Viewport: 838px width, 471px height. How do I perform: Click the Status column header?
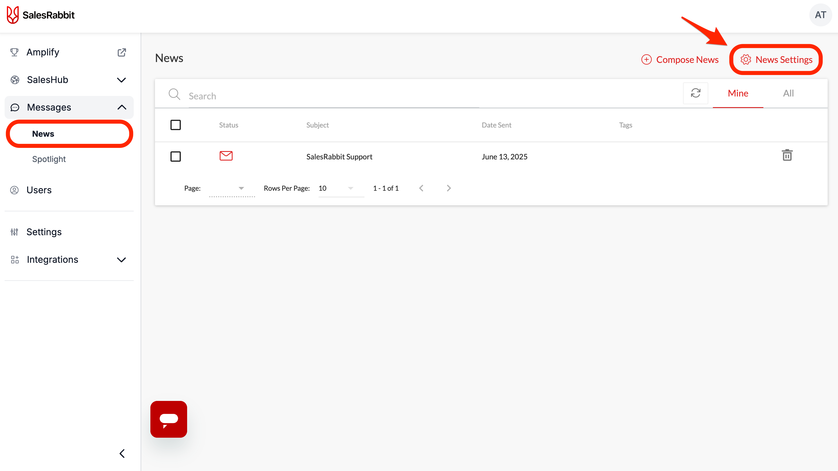229,125
